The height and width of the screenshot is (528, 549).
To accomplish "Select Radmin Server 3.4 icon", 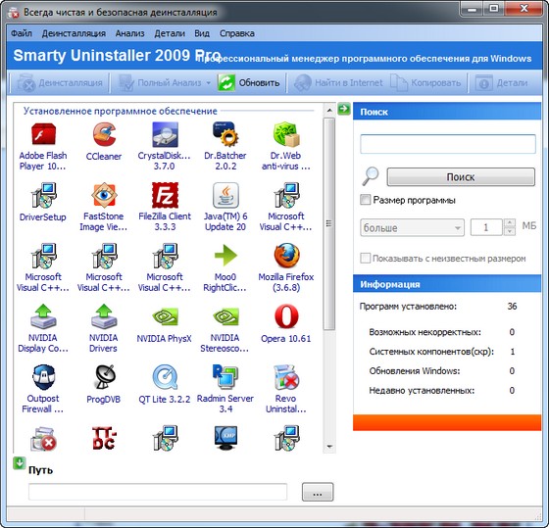I will [225, 377].
